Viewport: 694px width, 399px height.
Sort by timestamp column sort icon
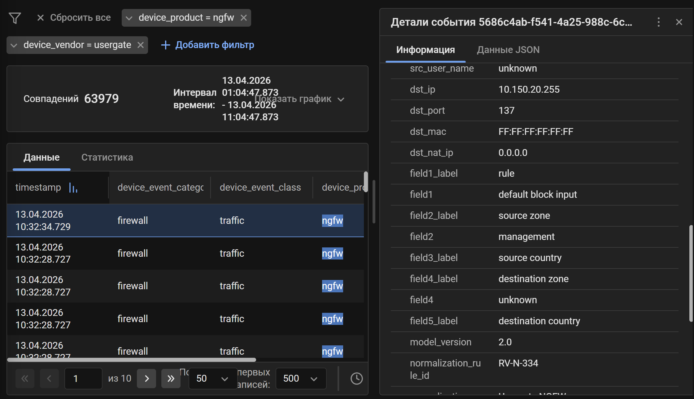pyautogui.click(x=73, y=188)
